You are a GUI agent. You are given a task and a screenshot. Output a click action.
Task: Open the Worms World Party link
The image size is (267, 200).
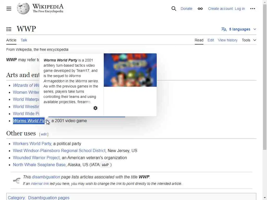[x=31, y=121]
